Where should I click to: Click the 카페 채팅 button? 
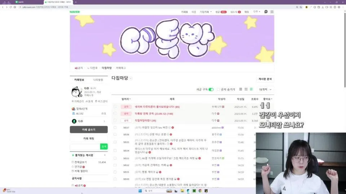[x=89, y=138]
